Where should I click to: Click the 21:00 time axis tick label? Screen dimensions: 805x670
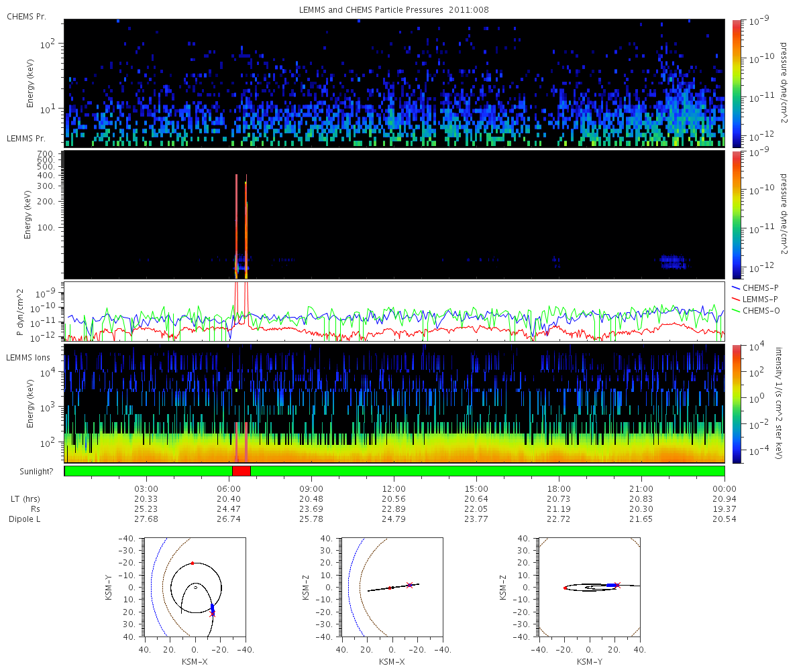(x=642, y=488)
